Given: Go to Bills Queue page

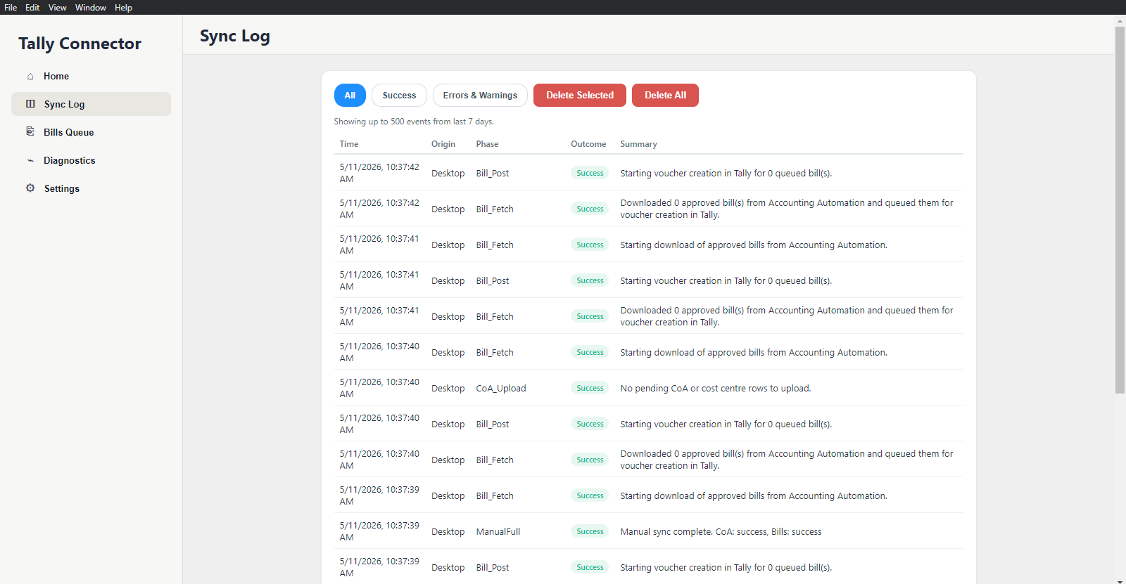Looking at the screenshot, I should [69, 132].
